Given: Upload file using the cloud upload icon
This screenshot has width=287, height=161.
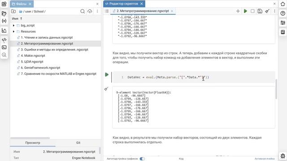Looking at the screenshot, I should click(x=90, y=11).
